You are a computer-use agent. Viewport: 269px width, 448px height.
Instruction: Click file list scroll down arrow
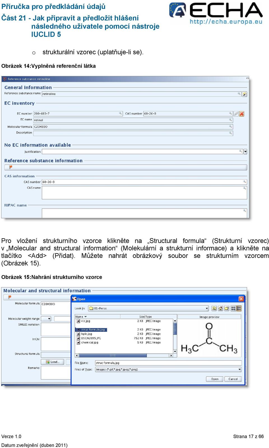point(175,351)
